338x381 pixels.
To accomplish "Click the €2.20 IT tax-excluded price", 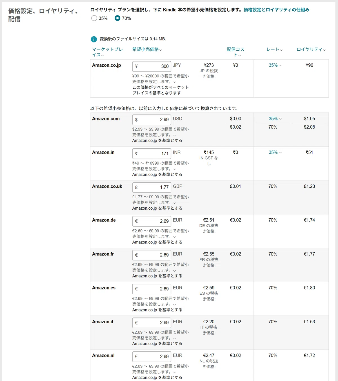I will [209, 322].
